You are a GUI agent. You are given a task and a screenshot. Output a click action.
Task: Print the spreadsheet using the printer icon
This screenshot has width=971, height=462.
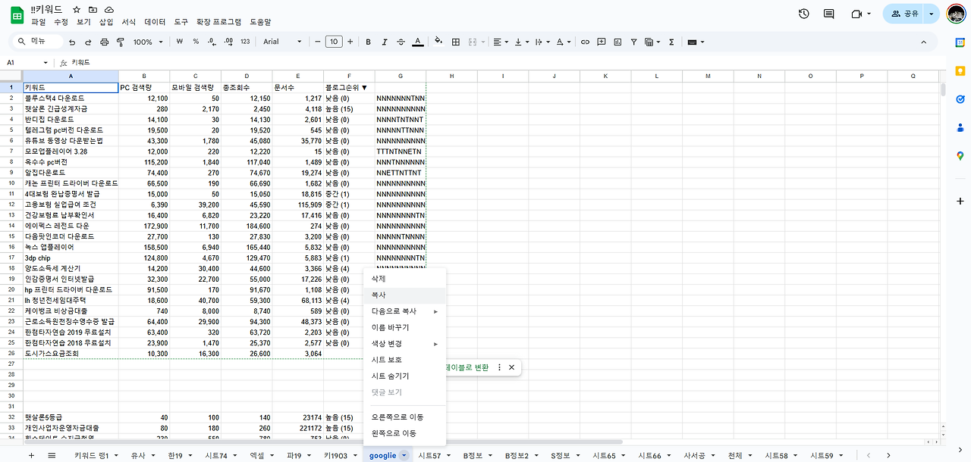[105, 42]
